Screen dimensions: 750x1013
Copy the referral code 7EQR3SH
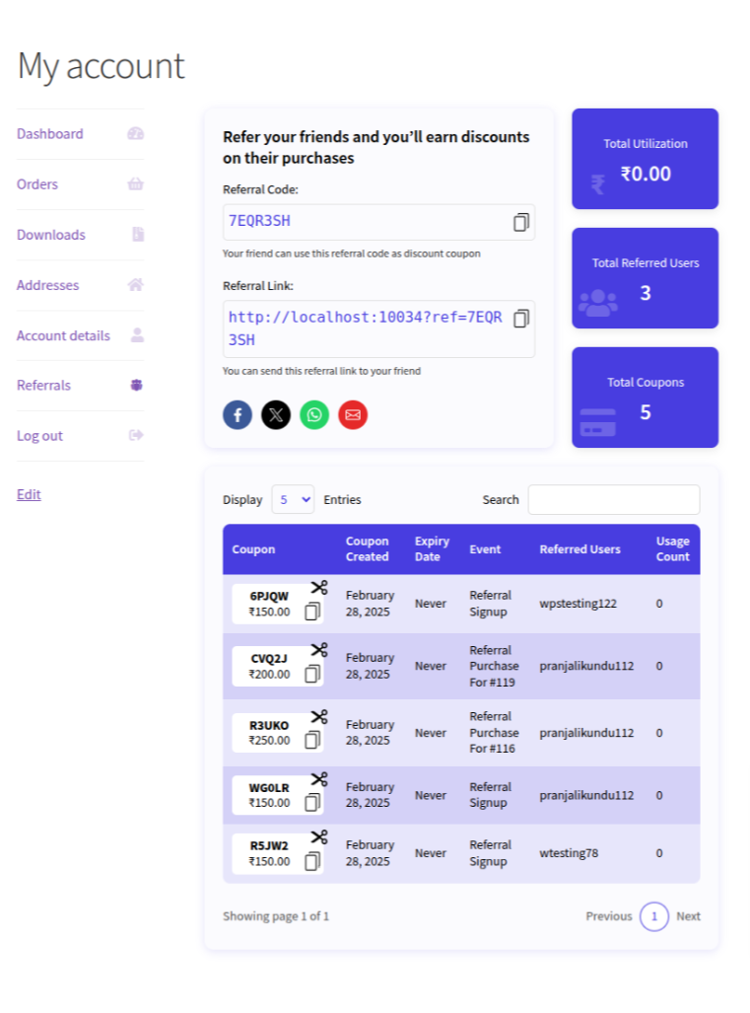pyautogui.click(x=521, y=222)
